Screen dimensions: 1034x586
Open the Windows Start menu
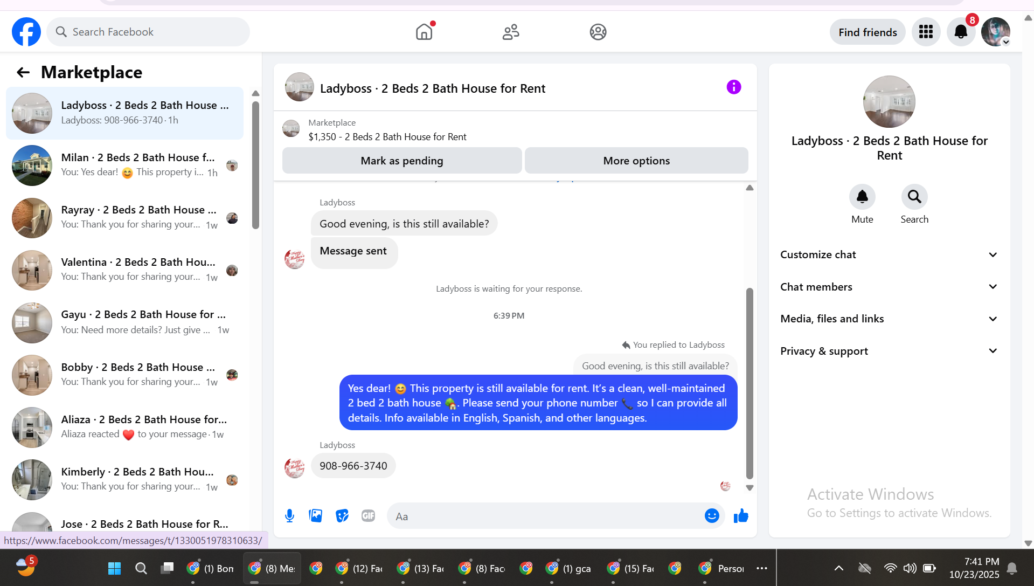point(114,568)
